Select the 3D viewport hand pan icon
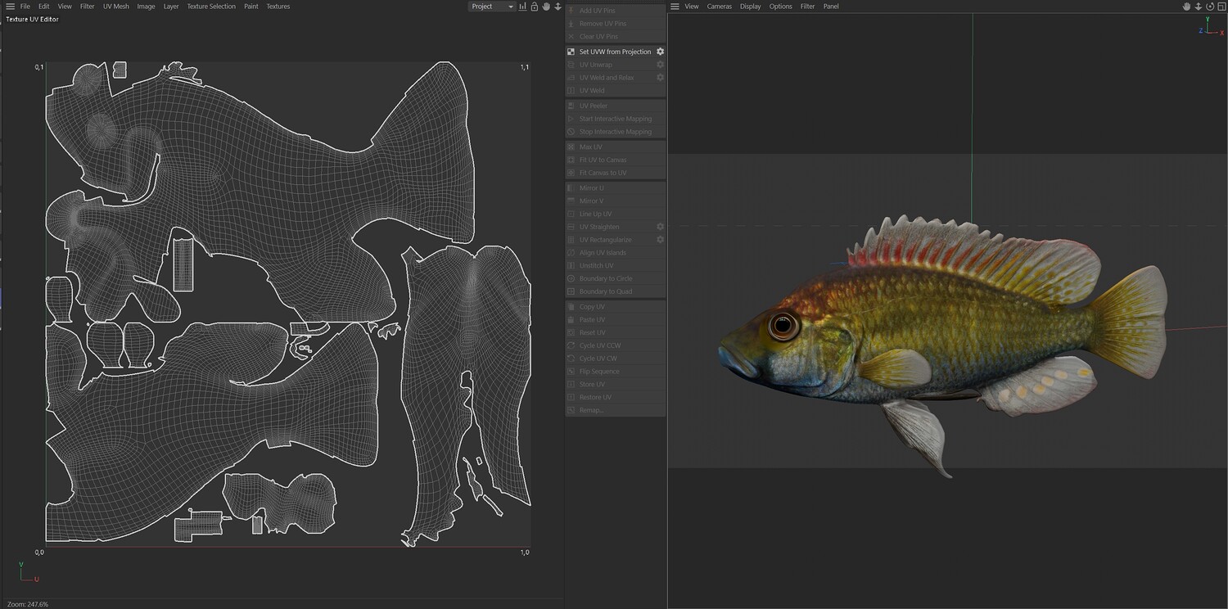The image size is (1228, 609). point(1186,7)
